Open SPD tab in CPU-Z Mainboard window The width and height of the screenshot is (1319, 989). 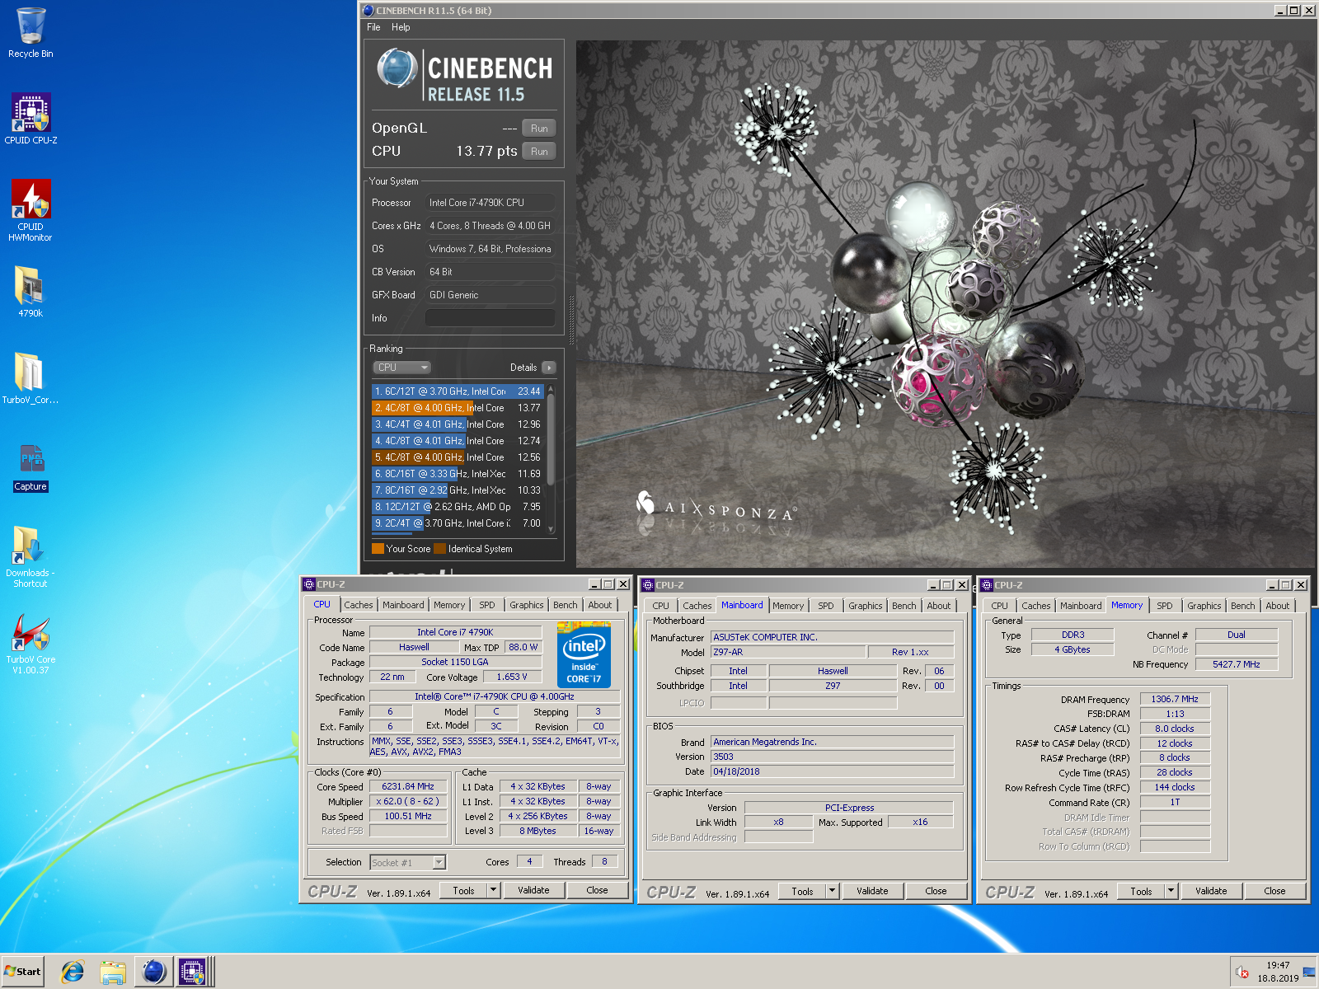pyautogui.click(x=826, y=606)
